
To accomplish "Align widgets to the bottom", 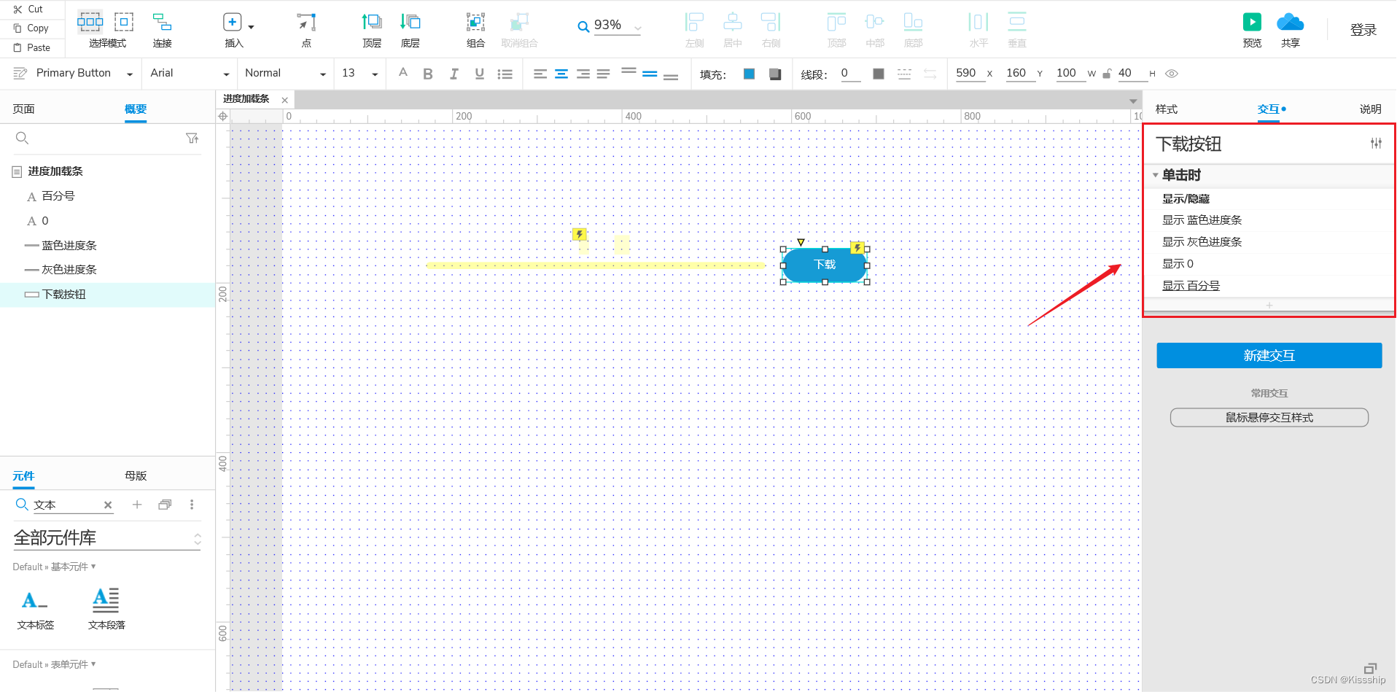I will point(913,29).
